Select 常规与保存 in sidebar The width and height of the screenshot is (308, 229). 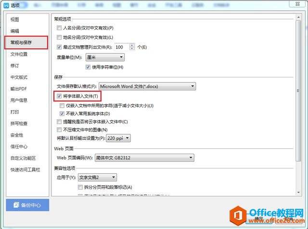[x=26, y=43]
